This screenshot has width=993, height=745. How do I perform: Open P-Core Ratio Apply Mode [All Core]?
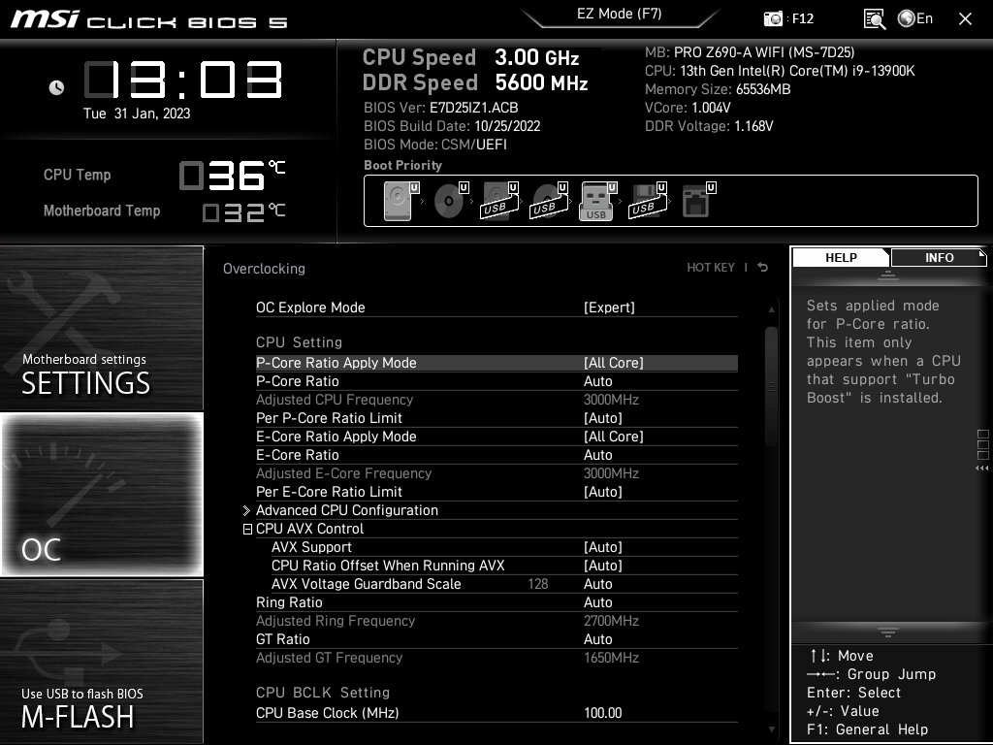click(x=496, y=363)
